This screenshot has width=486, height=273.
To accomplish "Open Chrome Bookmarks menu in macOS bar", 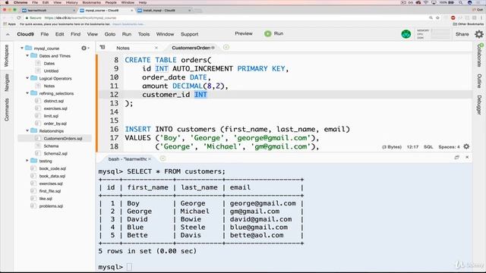I will (x=91, y=2).
